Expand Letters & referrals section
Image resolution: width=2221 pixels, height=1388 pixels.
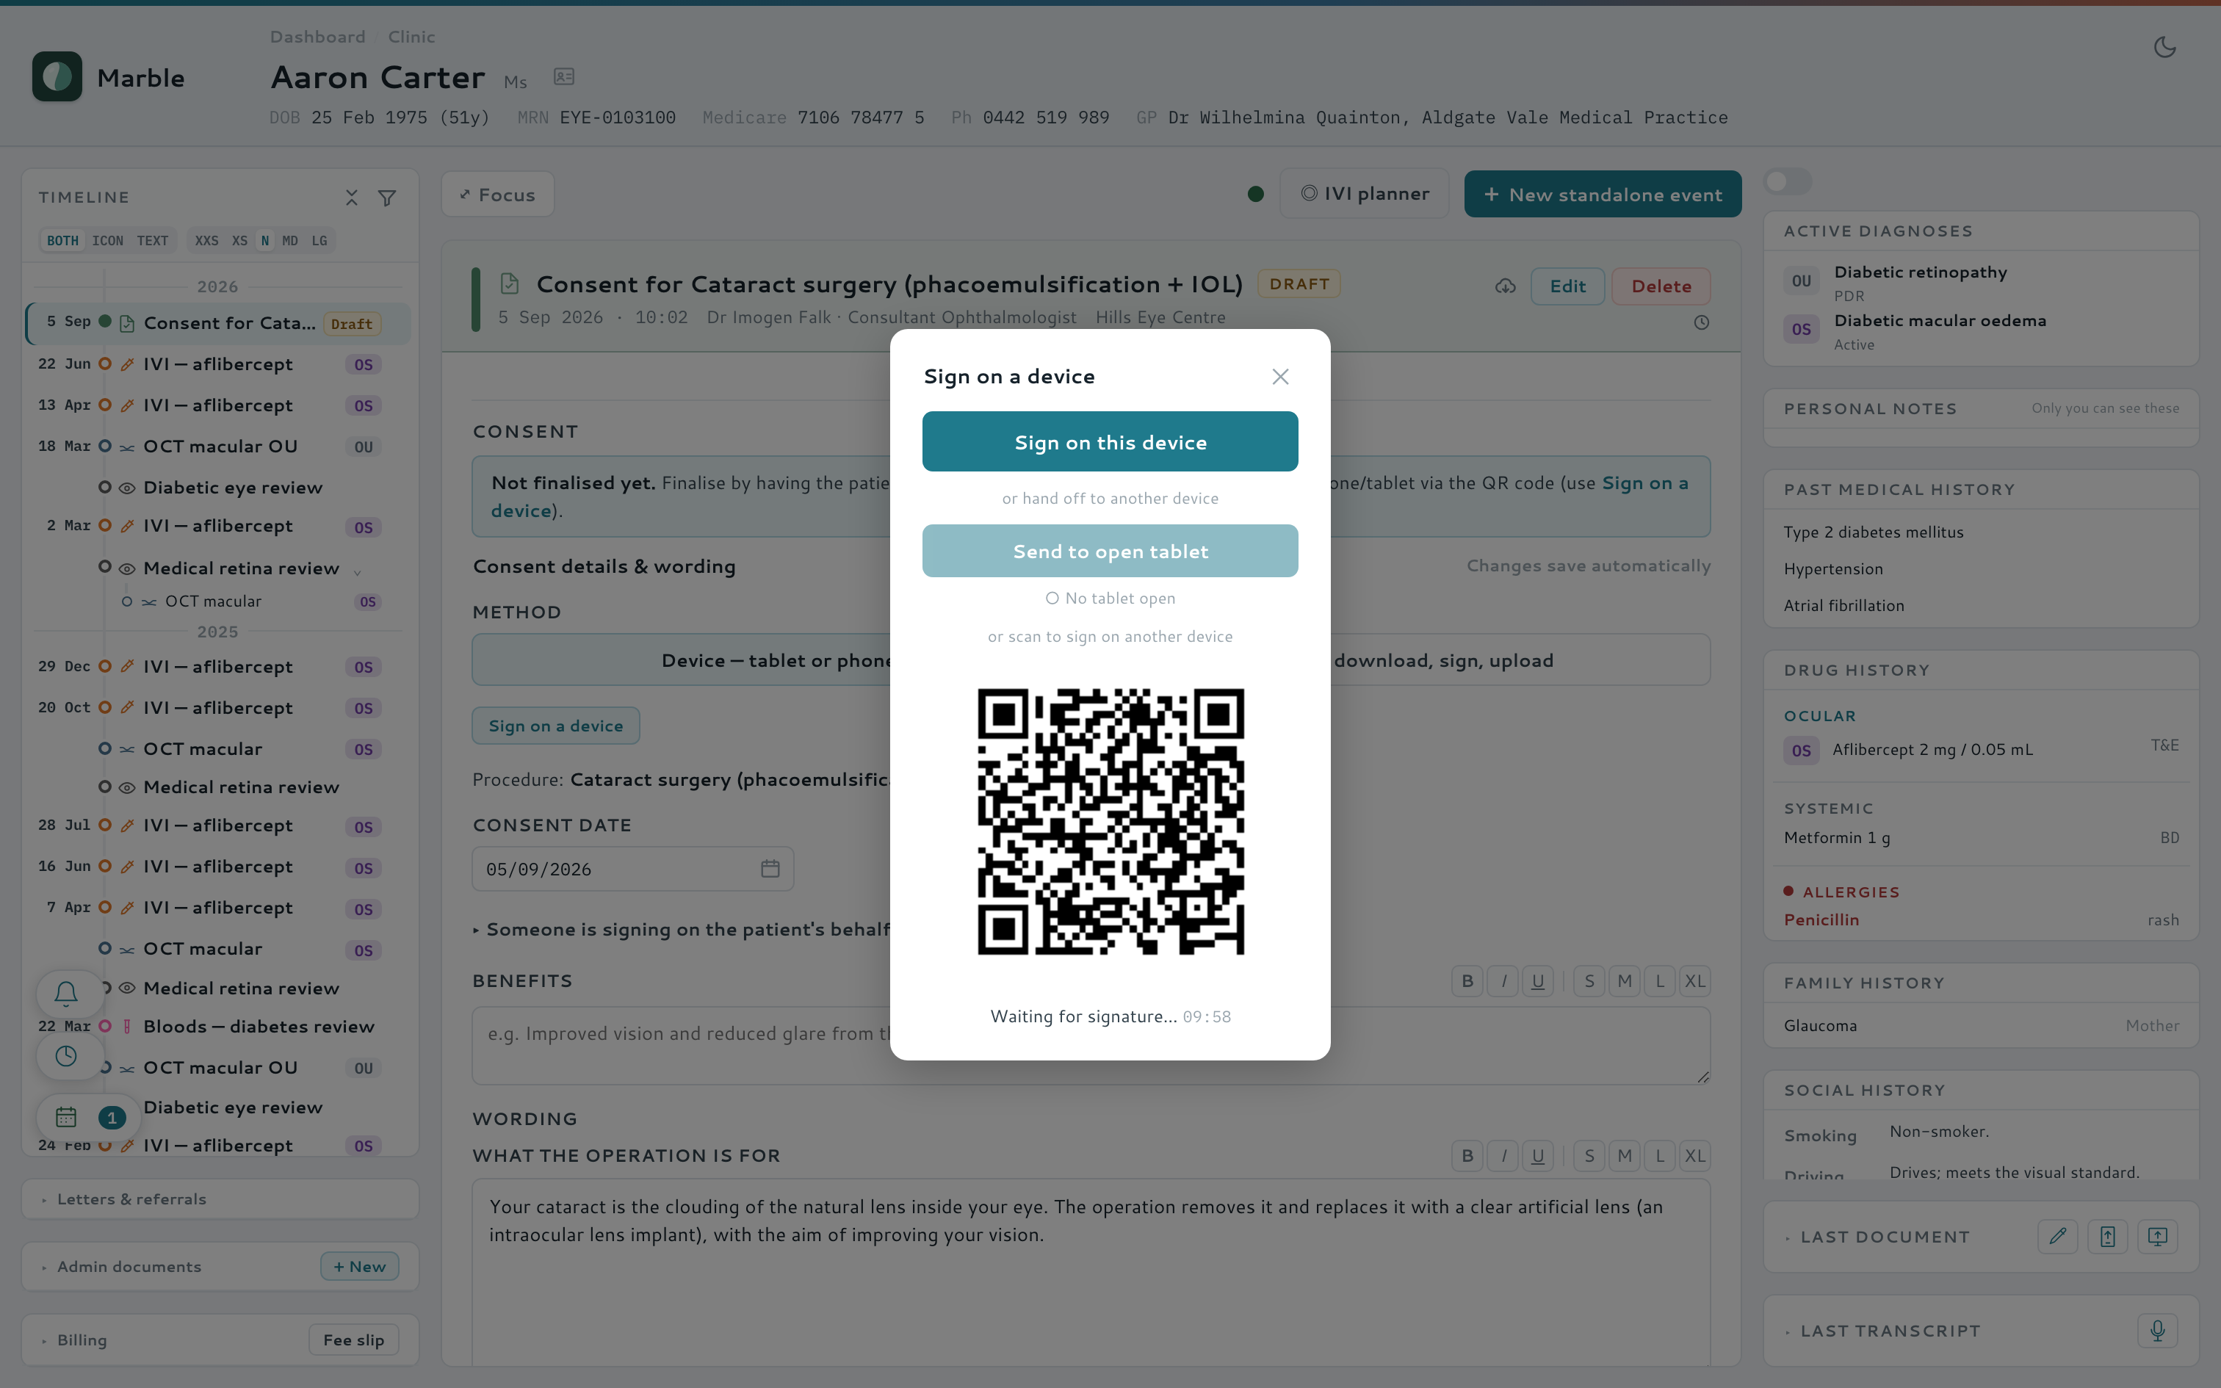pyautogui.click(x=220, y=1199)
